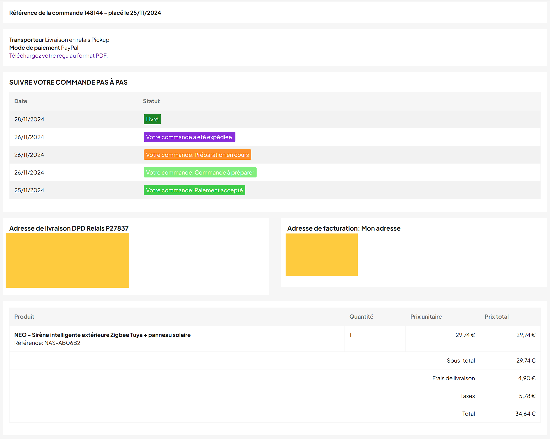This screenshot has height=439, width=550.
Task: Click the Quantité column header
Action: tap(361, 317)
